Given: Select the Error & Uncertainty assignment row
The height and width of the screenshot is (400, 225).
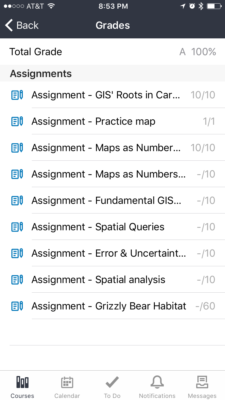Looking at the screenshot, I should pos(109,253).
